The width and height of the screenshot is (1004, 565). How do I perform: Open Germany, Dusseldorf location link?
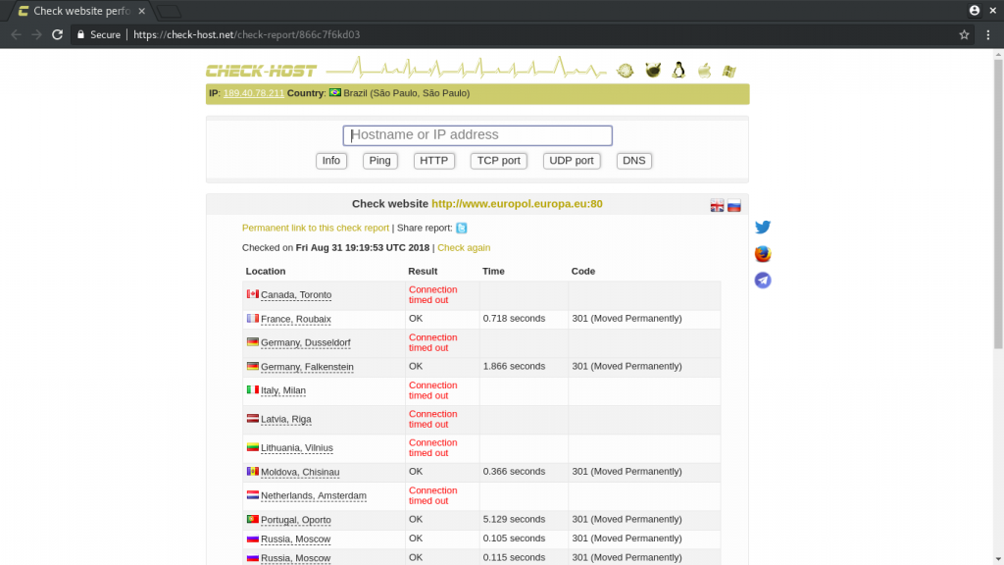click(306, 342)
